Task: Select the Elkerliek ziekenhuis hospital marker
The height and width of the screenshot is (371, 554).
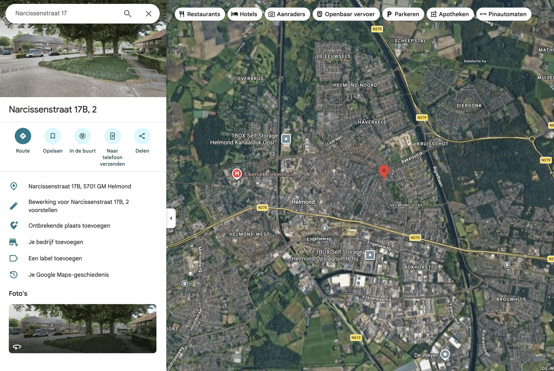Action: (x=237, y=174)
